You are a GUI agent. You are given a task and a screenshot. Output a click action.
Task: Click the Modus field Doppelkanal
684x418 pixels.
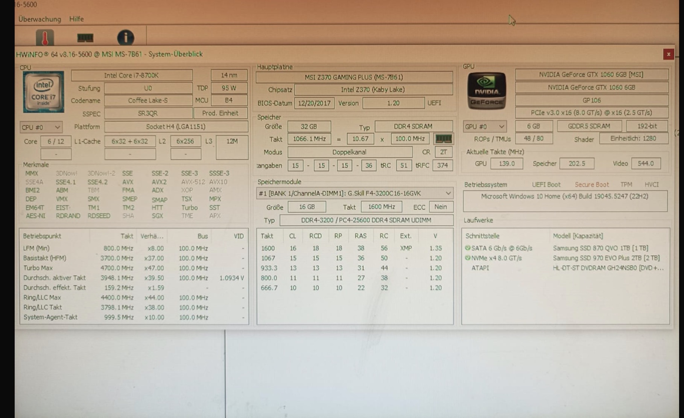point(350,152)
